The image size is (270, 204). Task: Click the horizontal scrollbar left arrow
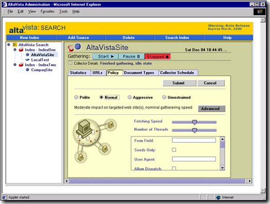coord(67,181)
